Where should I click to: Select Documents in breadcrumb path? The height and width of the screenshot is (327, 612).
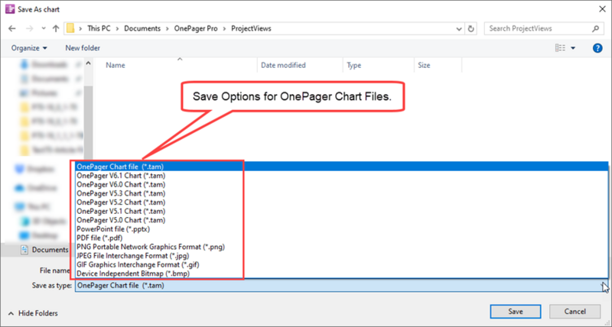[x=142, y=28]
